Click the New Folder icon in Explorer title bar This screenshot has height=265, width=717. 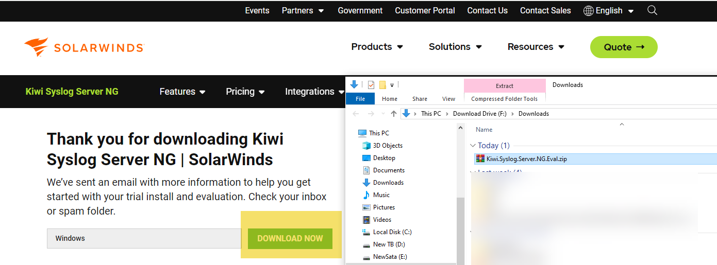pyautogui.click(x=382, y=85)
